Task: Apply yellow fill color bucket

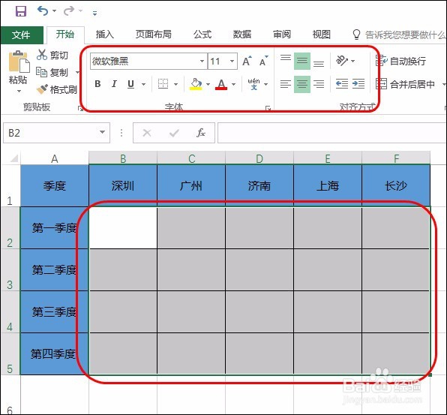Action: 196,84
